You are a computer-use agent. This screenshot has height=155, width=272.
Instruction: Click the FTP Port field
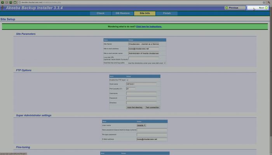coord(131,89)
